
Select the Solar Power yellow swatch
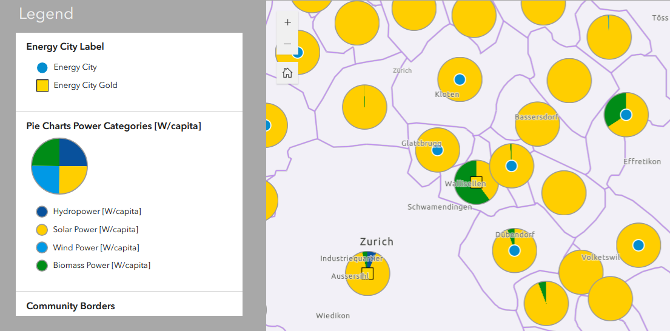tap(42, 230)
